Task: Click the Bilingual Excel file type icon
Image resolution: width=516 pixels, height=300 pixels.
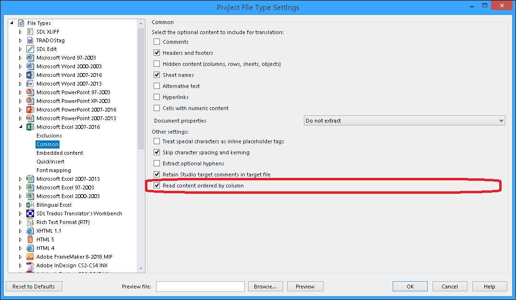Action: coord(30,205)
